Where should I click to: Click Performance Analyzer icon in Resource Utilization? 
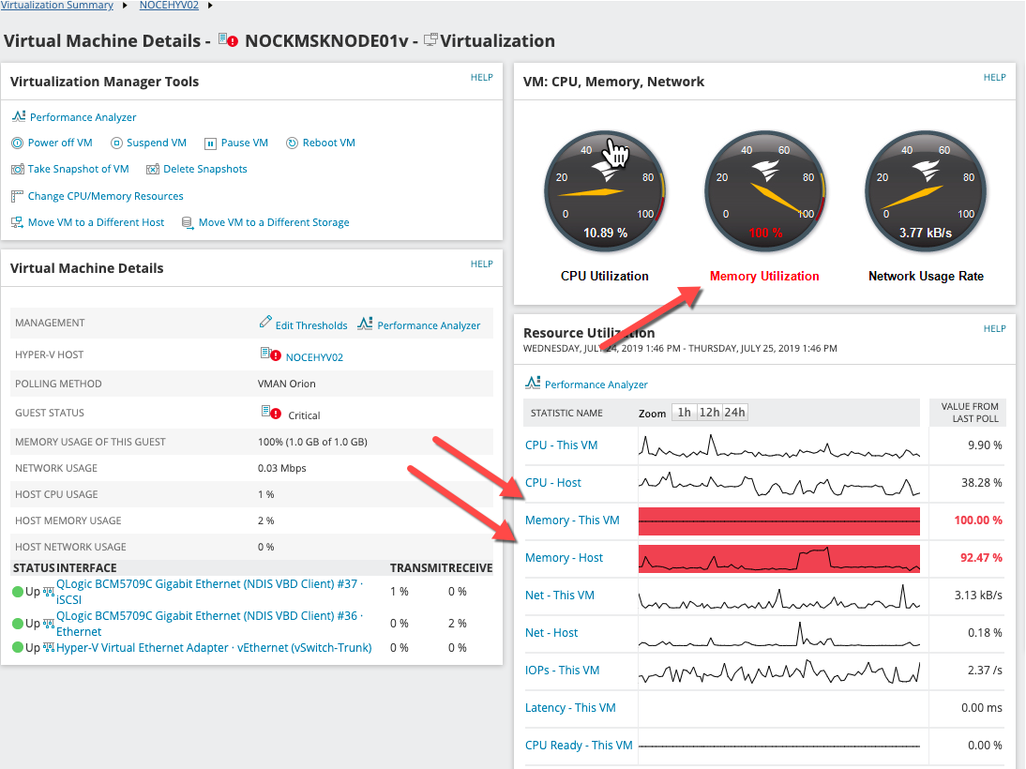pos(534,383)
